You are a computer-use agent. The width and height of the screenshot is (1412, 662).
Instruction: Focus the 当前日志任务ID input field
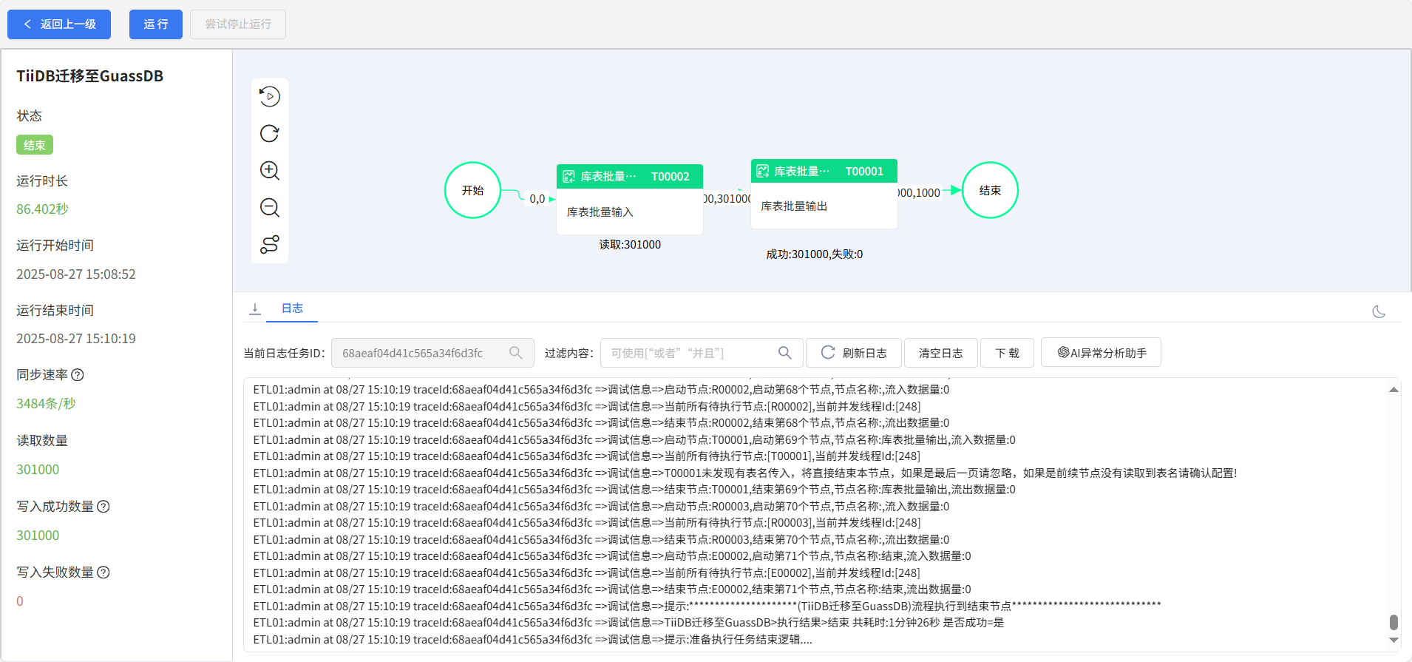[432, 353]
